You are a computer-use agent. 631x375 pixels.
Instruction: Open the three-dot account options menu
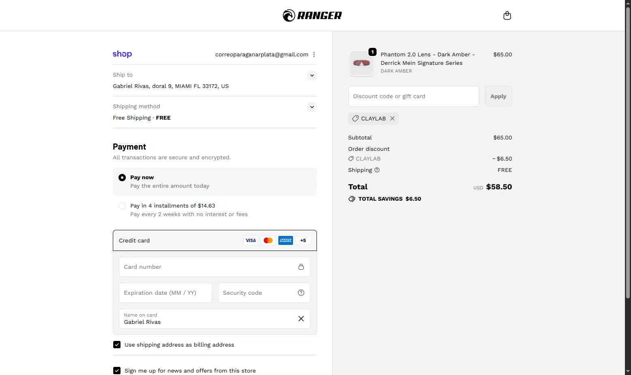pos(314,54)
